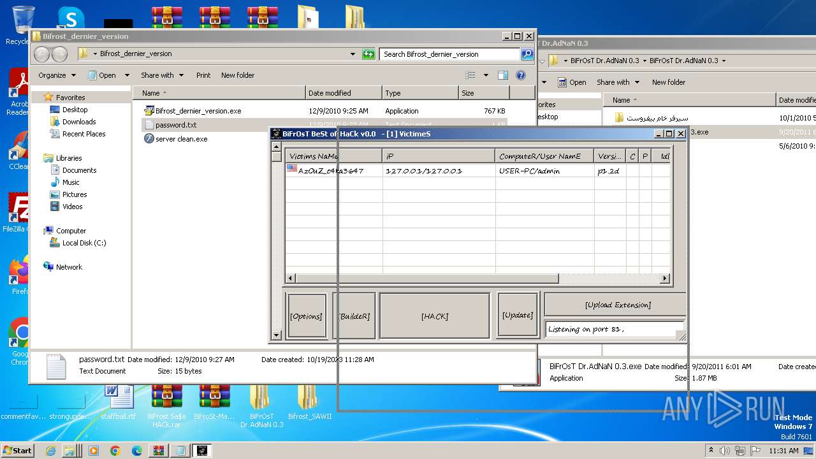Open Pictures library in sidebar
The width and height of the screenshot is (816, 459).
click(75, 194)
